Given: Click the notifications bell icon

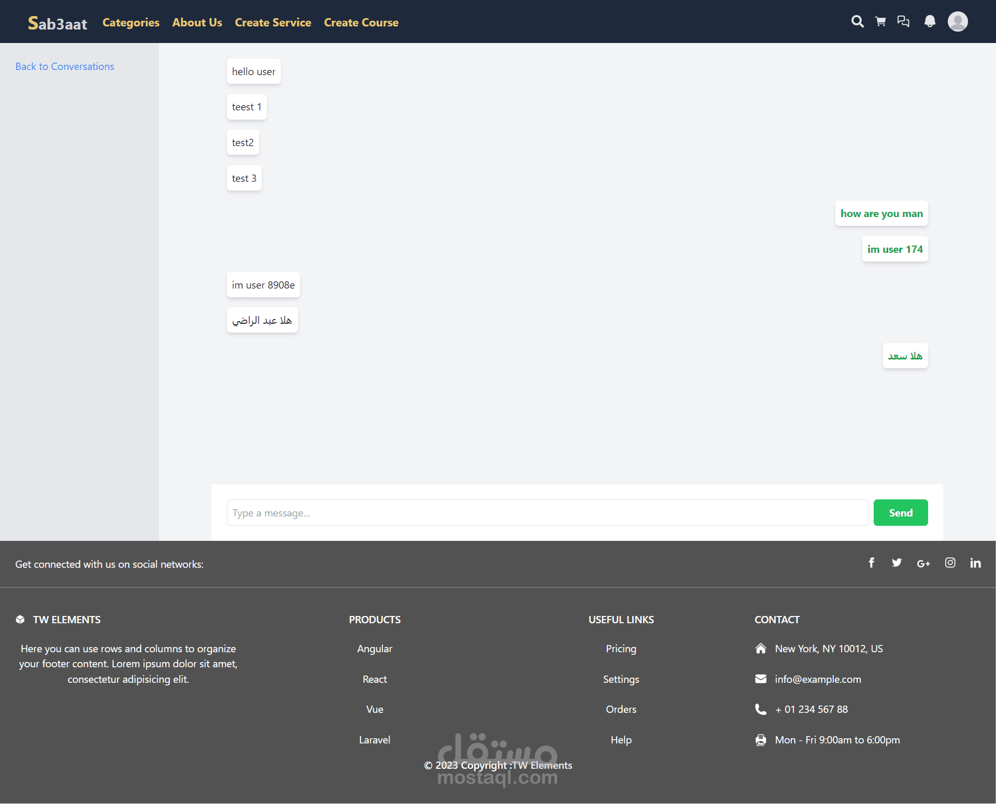Looking at the screenshot, I should (x=930, y=22).
